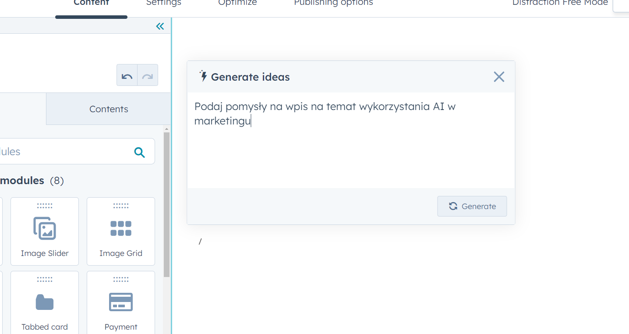Image resolution: width=629 pixels, height=334 pixels.
Task: Select the Image Grid module icon
Action: click(x=121, y=228)
